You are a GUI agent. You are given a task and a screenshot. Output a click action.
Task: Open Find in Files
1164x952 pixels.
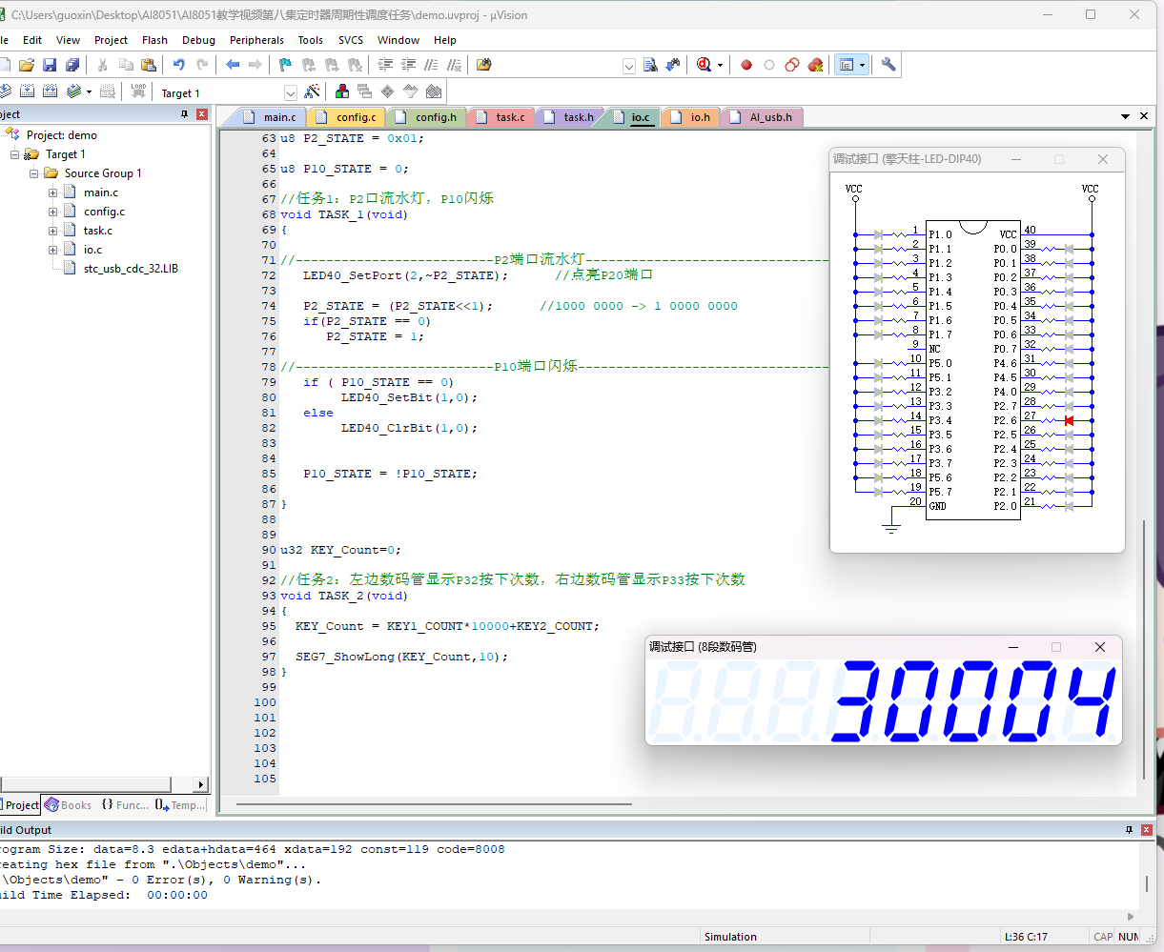[x=484, y=65]
